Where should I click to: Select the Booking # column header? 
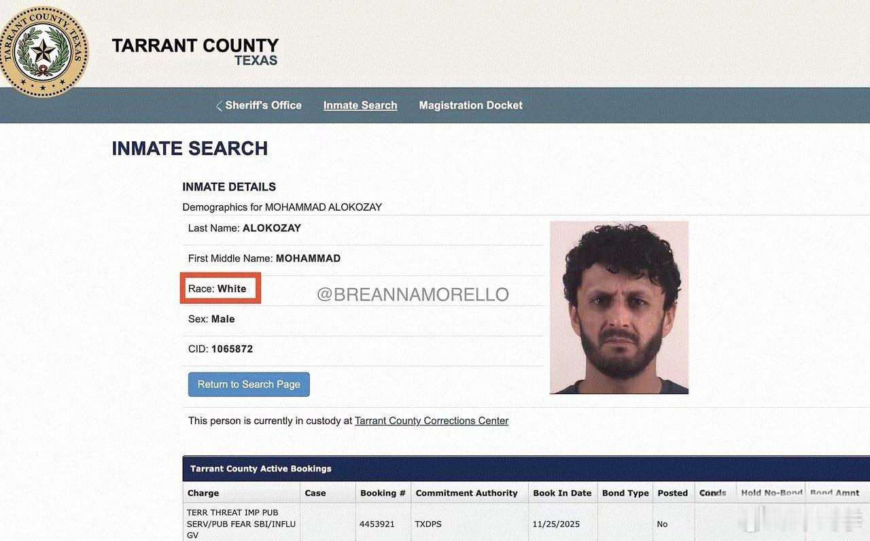pos(383,493)
